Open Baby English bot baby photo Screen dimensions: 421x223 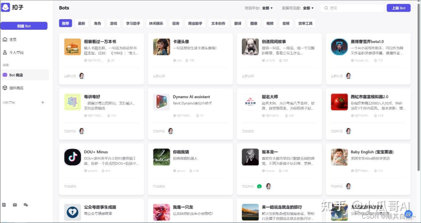(x=339, y=157)
